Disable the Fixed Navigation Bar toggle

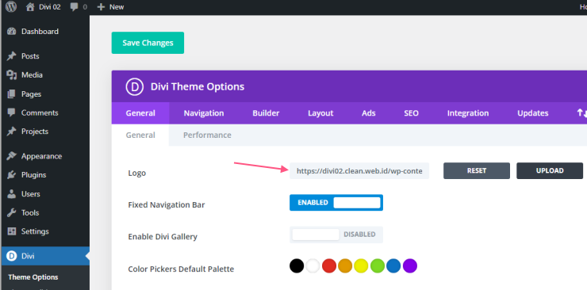(x=336, y=203)
